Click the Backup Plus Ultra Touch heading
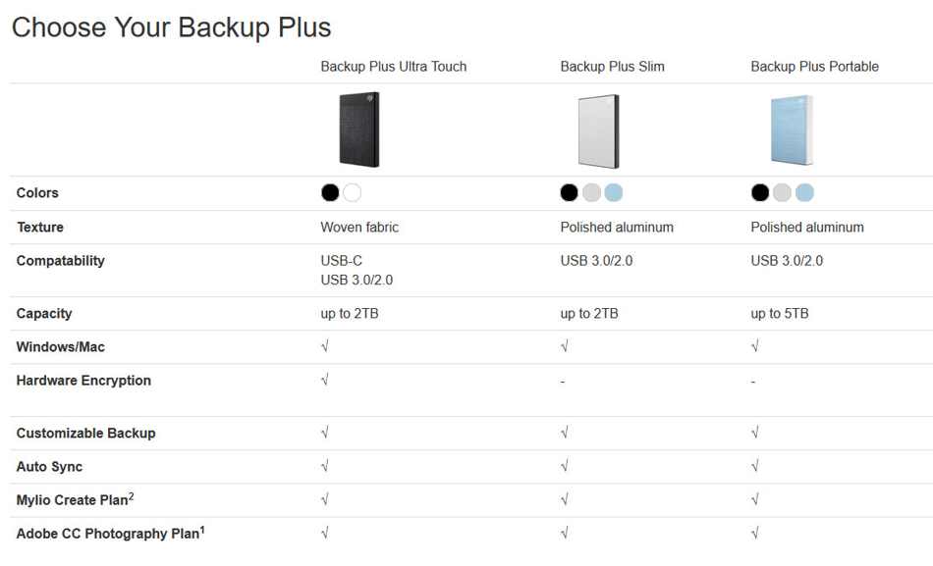The image size is (933, 566). 393,67
